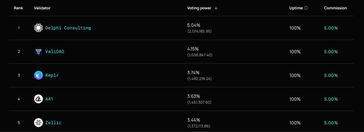This screenshot has width=364, height=132.
Task: Sort by the Commission column header
Action: click(x=336, y=8)
